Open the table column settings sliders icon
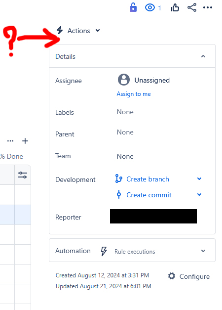Viewport: 222px width, 310px height. point(23,175)
